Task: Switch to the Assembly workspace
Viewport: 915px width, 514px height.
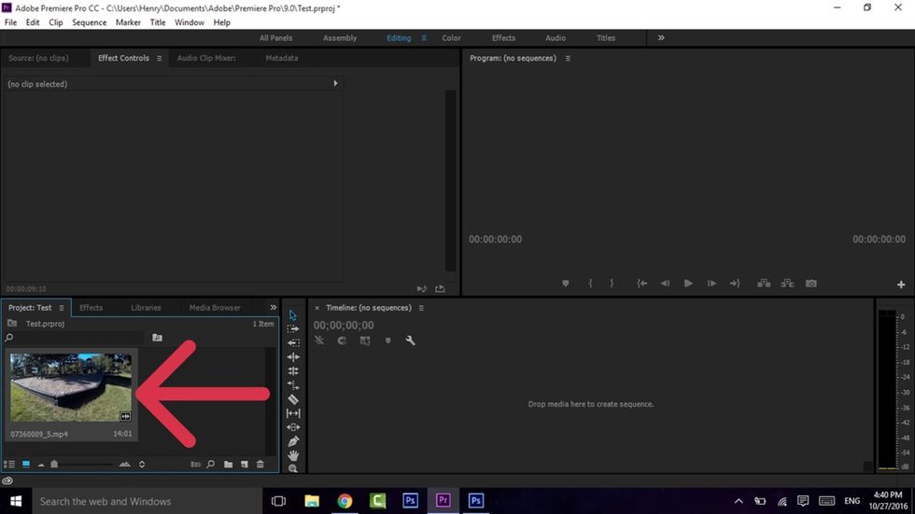Action: click(340, 38)
